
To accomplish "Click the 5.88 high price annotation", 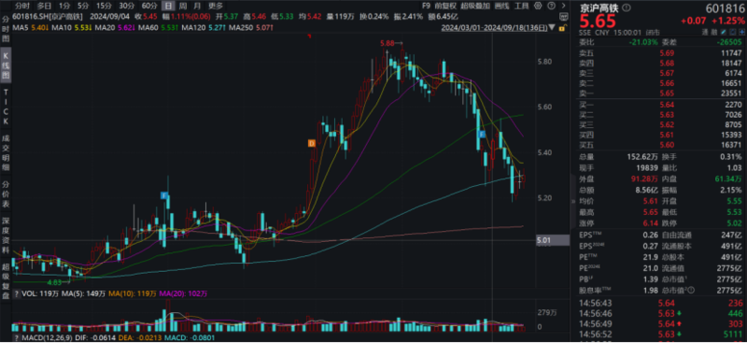I will coord(388,43).
